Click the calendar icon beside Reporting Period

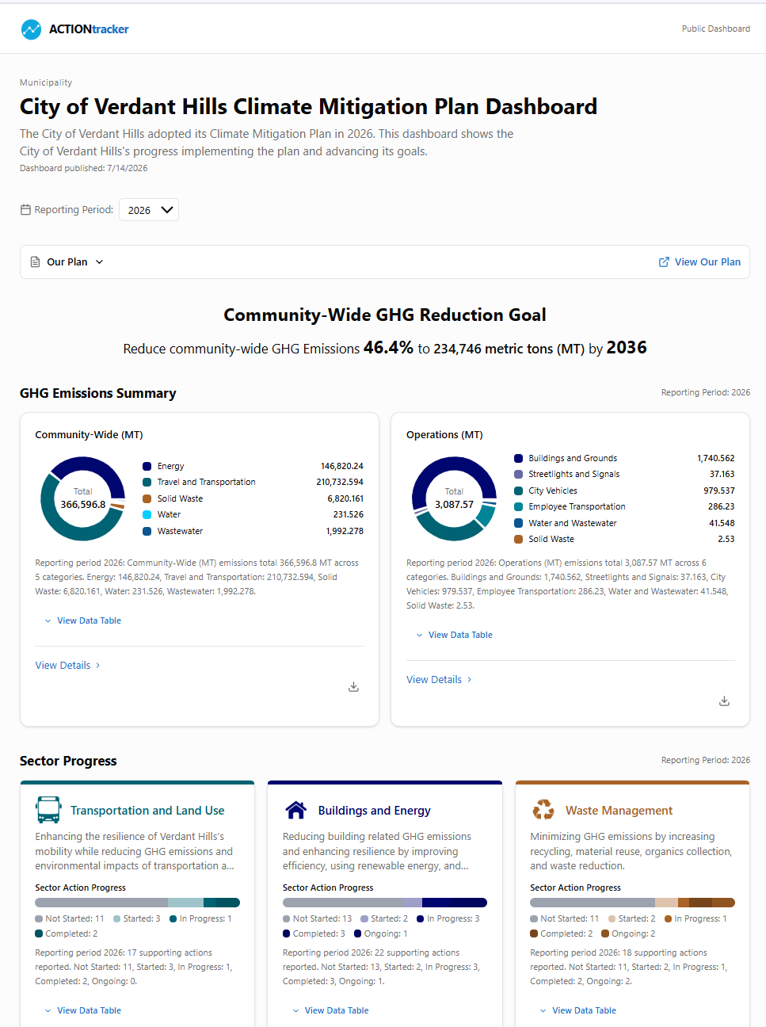click(25, 210)
